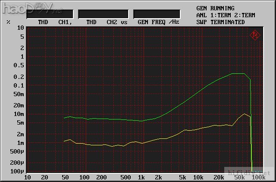Click the 100k tick label on frequency axis

pos(259,177)
